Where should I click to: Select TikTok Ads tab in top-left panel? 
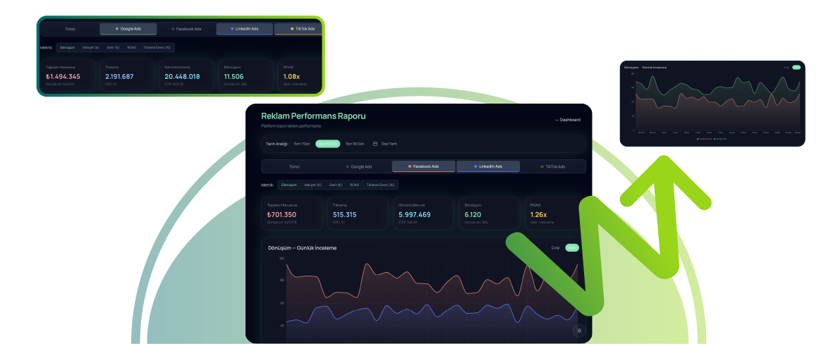[298, 29]
